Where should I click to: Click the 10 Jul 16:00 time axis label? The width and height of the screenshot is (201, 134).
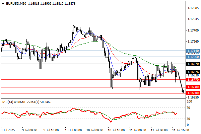116,130
